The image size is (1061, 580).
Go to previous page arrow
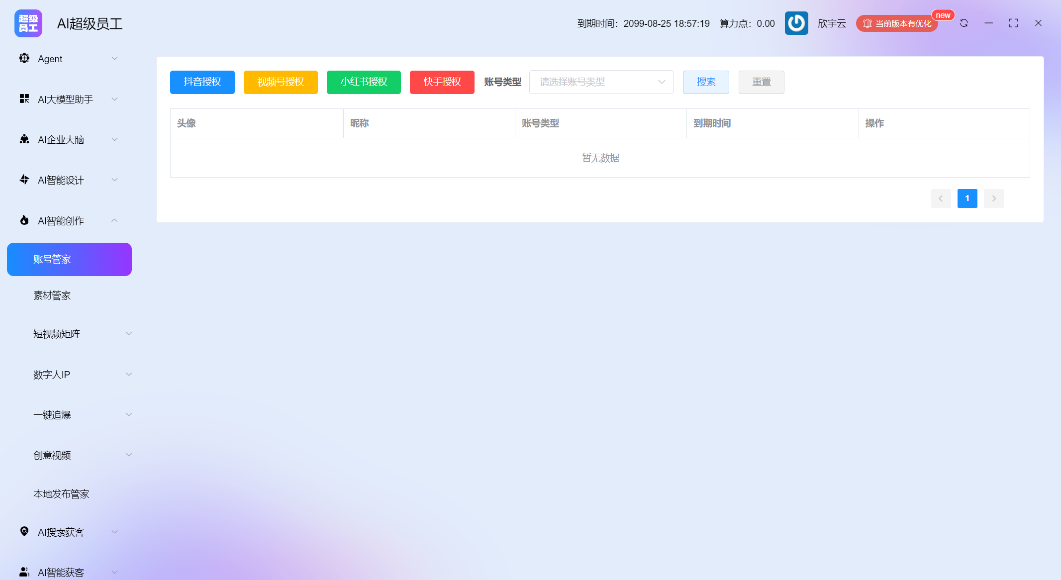tap(941, 198)
